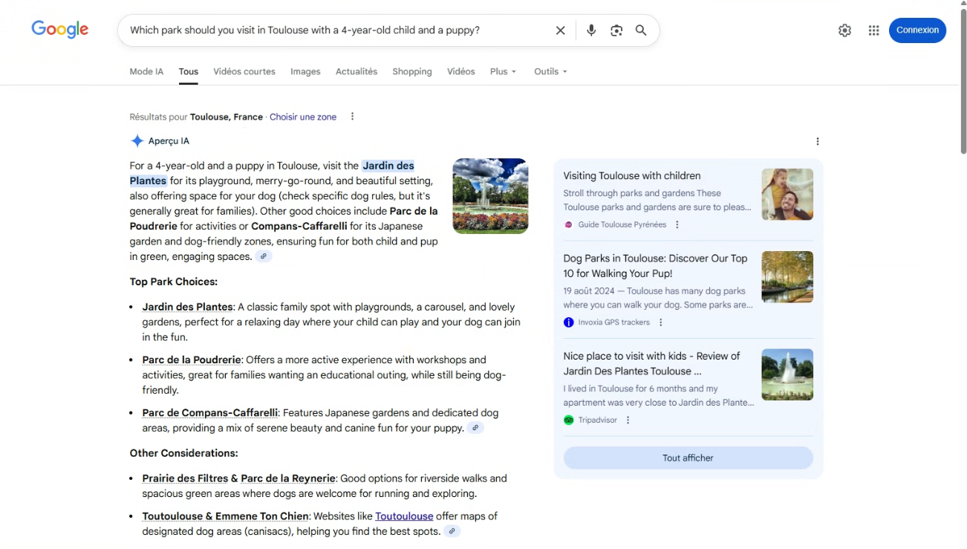Open the Google apps grid
This screenshot has height=549, width=967.
tap(873, 30)
